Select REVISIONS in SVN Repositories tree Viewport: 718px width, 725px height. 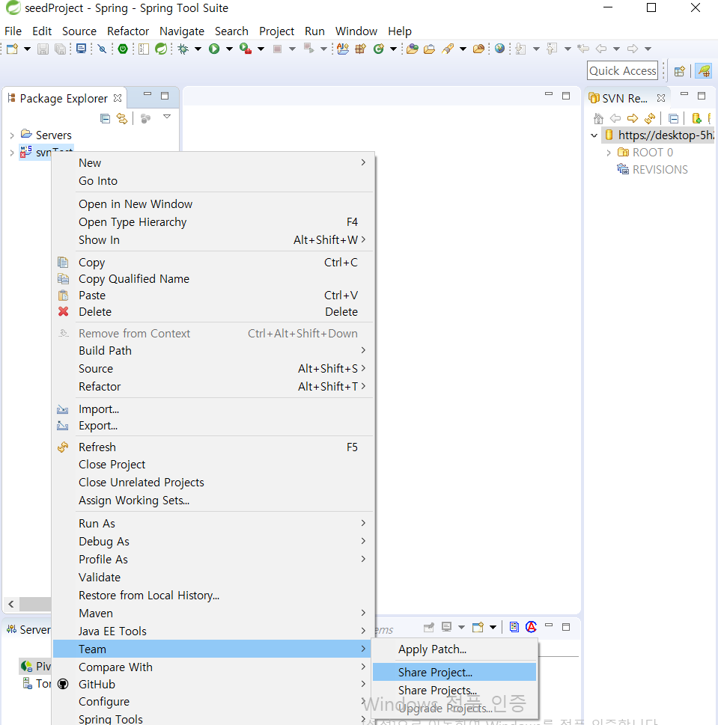[660, 170]
